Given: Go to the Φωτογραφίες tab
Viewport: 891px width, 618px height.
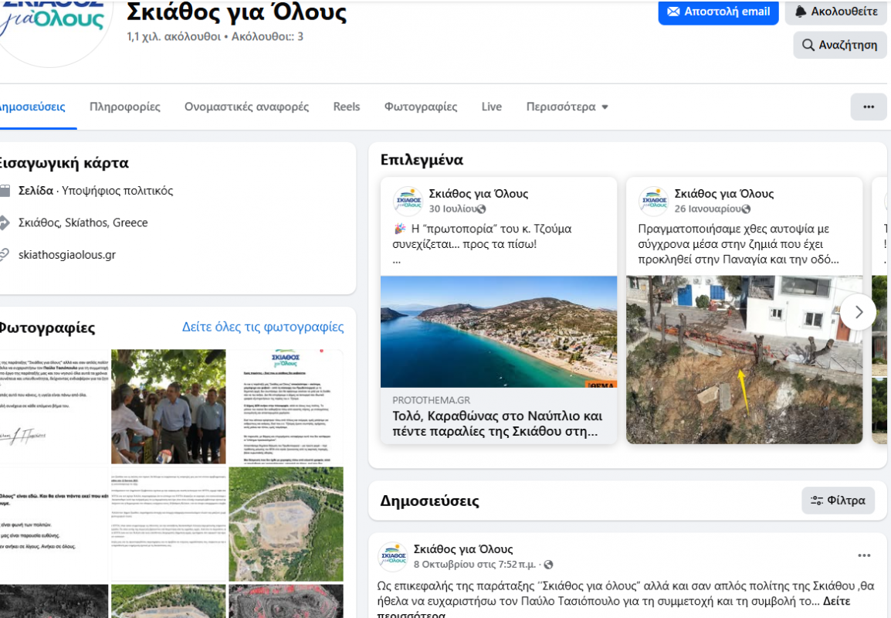Looking at the screenshot, I should point(420,107).
